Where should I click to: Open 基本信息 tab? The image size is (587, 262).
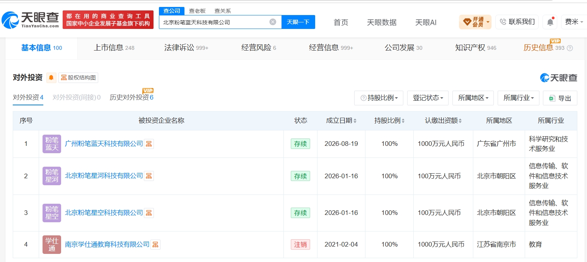pyautogui.click(x=41, y=48)
